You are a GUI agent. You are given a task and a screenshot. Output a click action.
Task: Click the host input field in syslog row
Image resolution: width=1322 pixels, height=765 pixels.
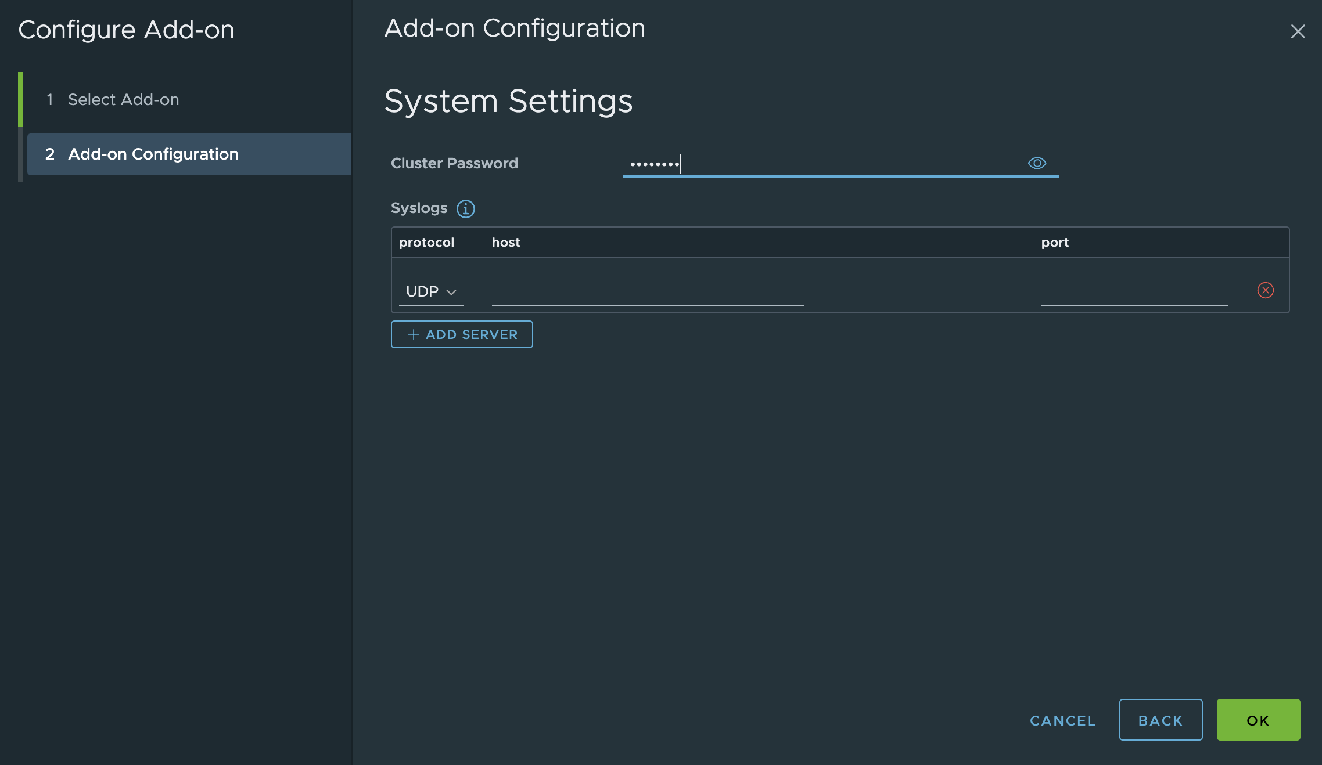tap(647, 291)
